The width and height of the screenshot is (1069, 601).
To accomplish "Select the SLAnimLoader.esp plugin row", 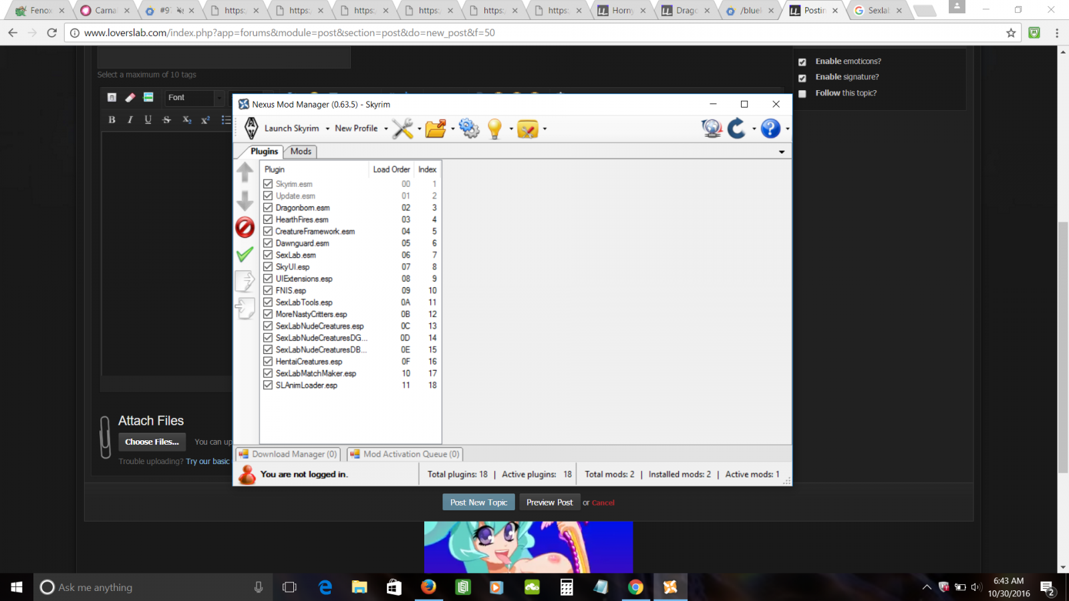I will click(351, 385).
